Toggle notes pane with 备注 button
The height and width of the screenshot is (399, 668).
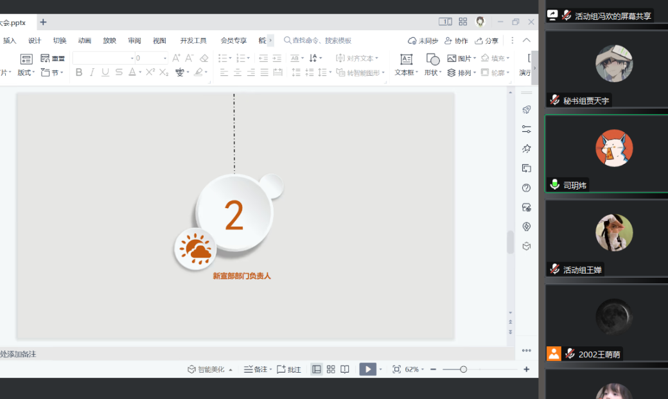(x=256, y=369)
